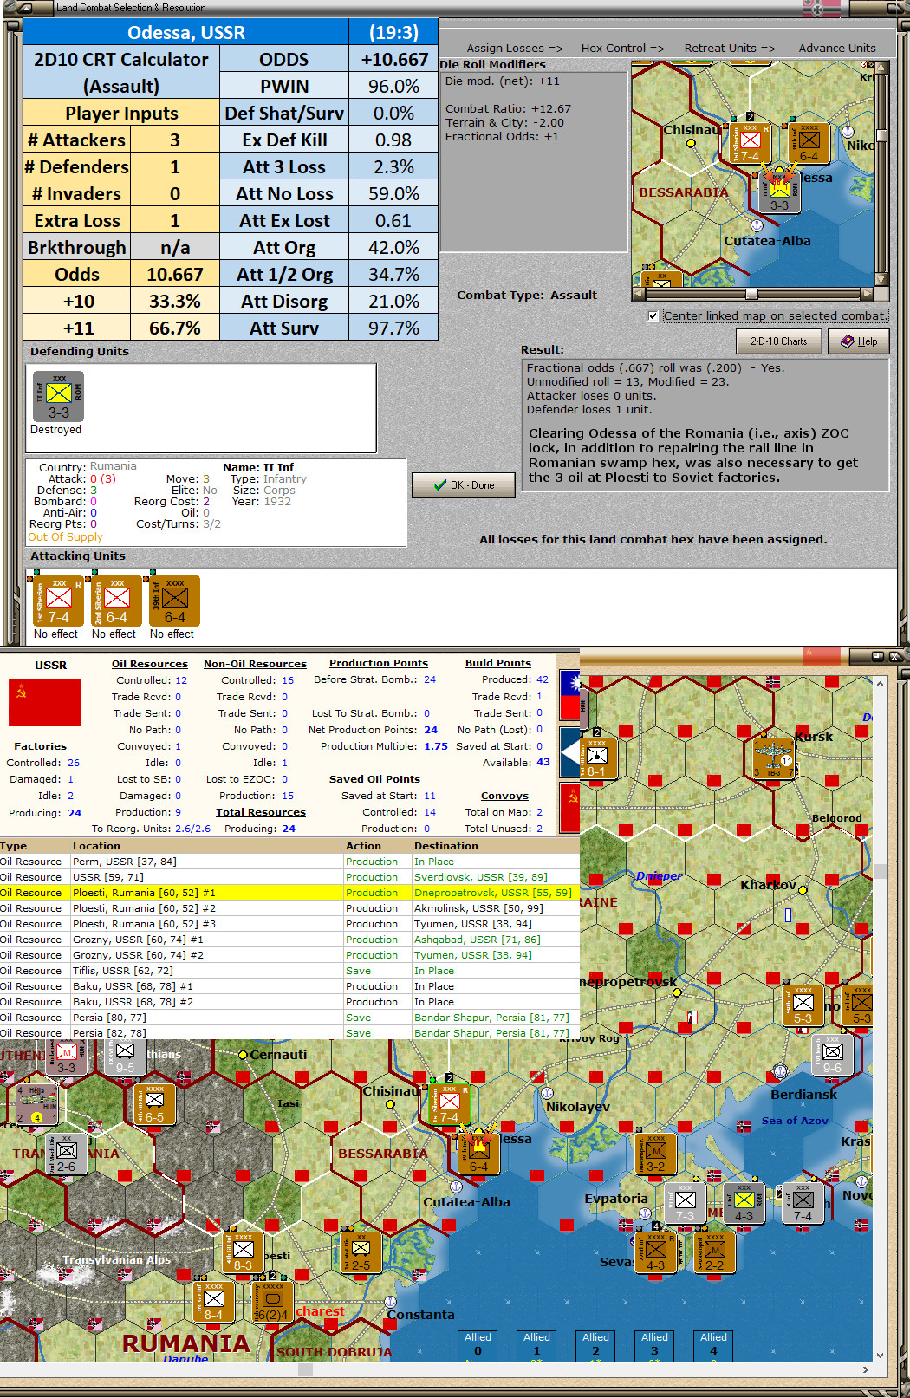910x1398 pixels.
Task: Click the USSR hammer-and-sickle flag beside the map
Action: pos(569,806)
